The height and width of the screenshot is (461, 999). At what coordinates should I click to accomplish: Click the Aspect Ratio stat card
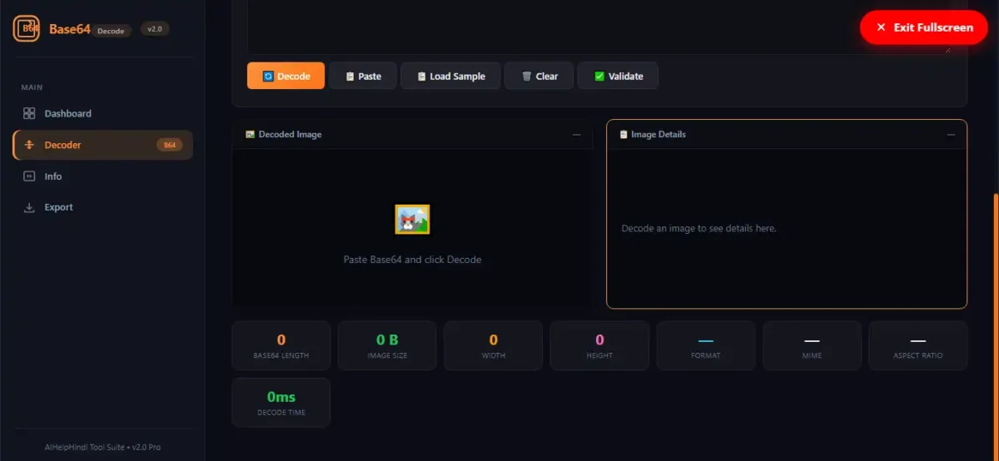pyautogui.click(x=918, y=345)
